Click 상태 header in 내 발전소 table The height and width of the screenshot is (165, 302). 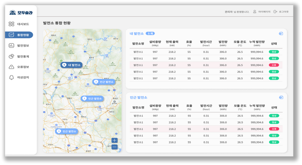pos(274,44)
